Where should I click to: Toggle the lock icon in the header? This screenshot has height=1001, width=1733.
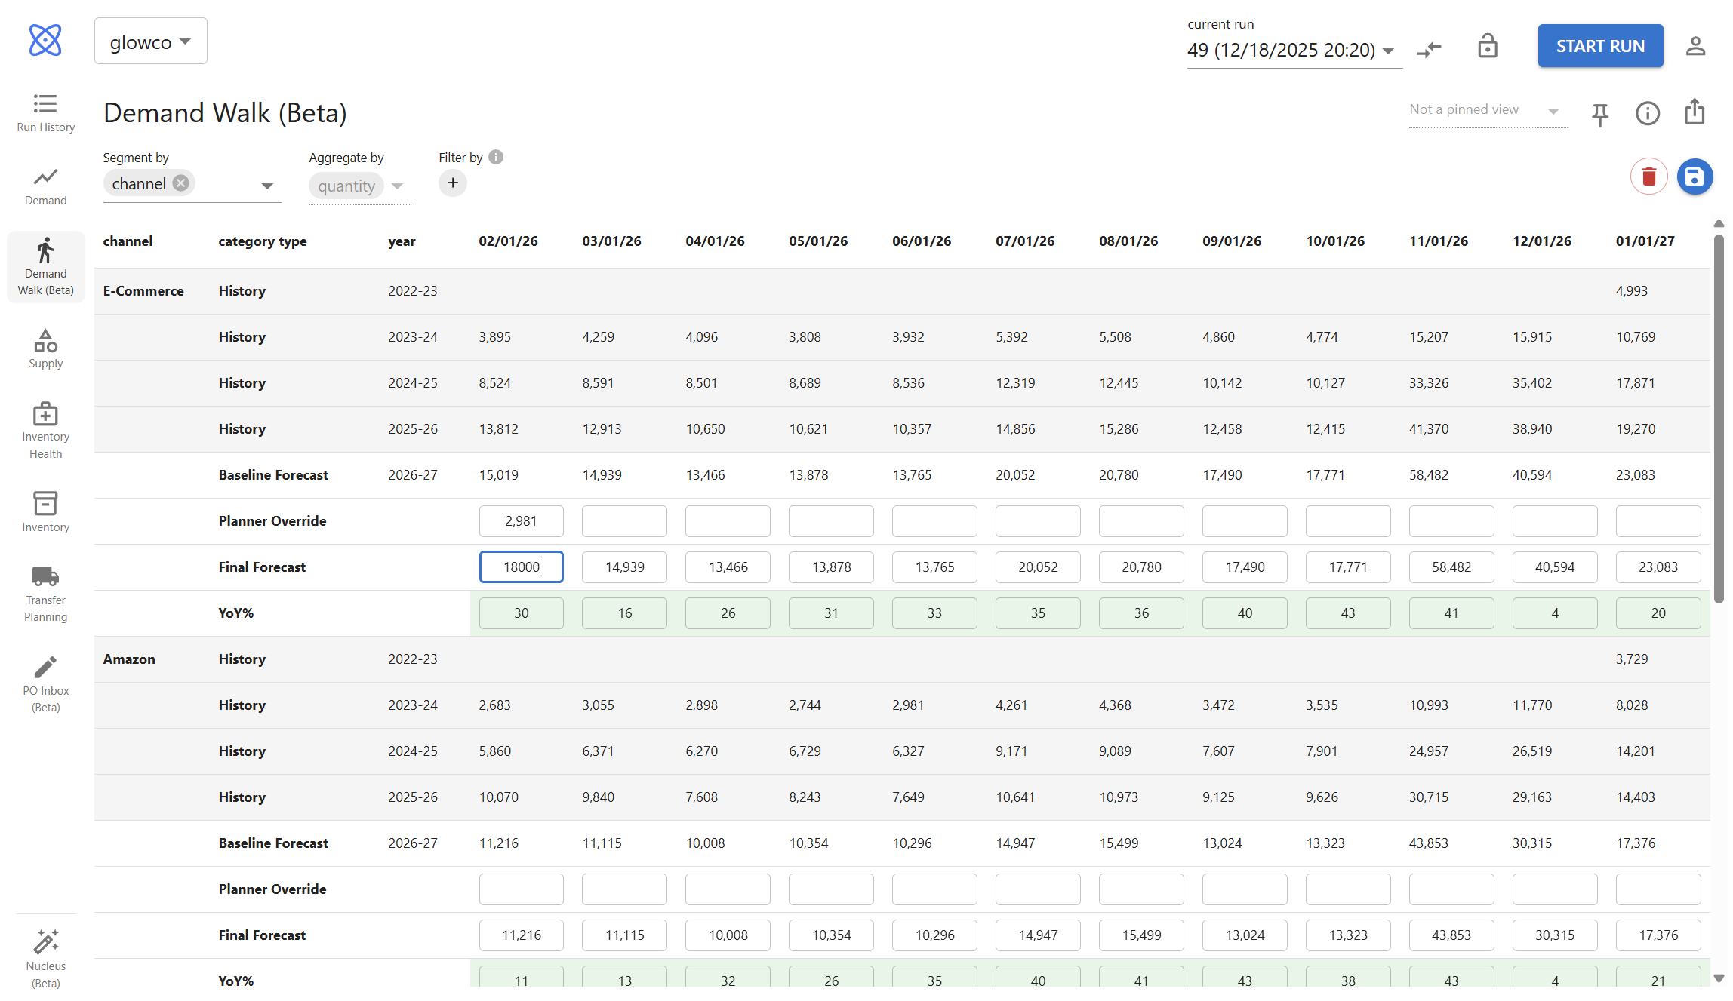[1488, 46]
